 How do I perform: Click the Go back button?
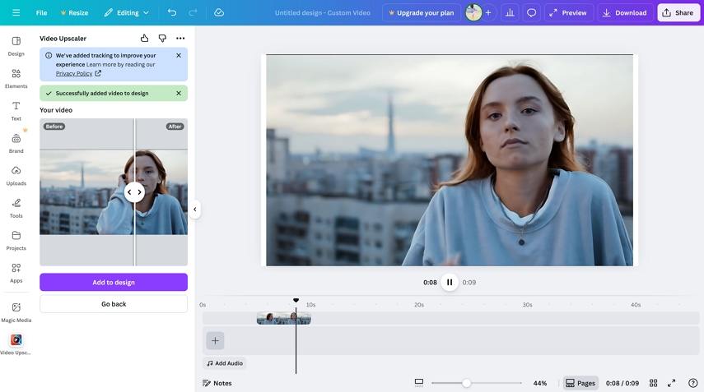[114, 304]
